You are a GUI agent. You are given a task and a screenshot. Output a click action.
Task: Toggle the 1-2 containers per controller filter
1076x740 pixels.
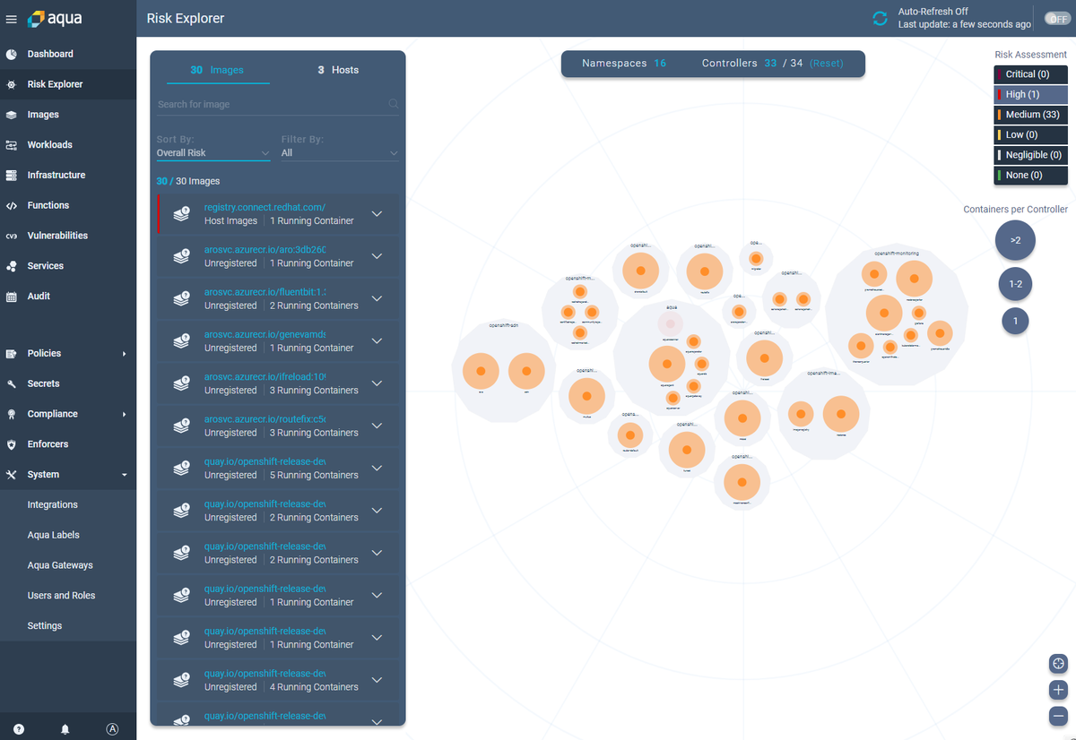(1015, 284)
